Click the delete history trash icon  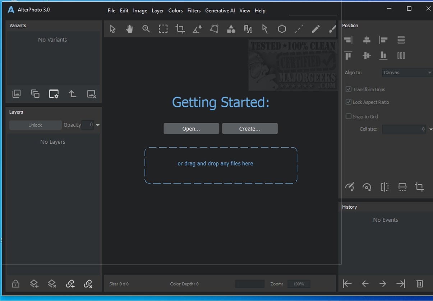point(419,284)
